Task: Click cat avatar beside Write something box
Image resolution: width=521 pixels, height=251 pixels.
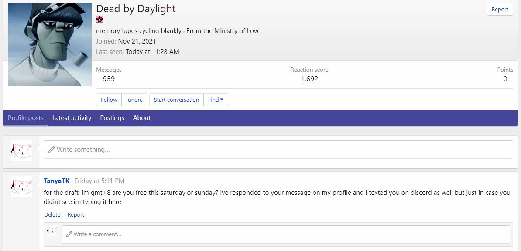Action: click(x=21, y=151)
